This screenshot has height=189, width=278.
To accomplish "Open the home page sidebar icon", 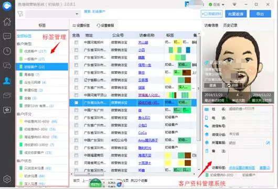I will click(7, 22).
